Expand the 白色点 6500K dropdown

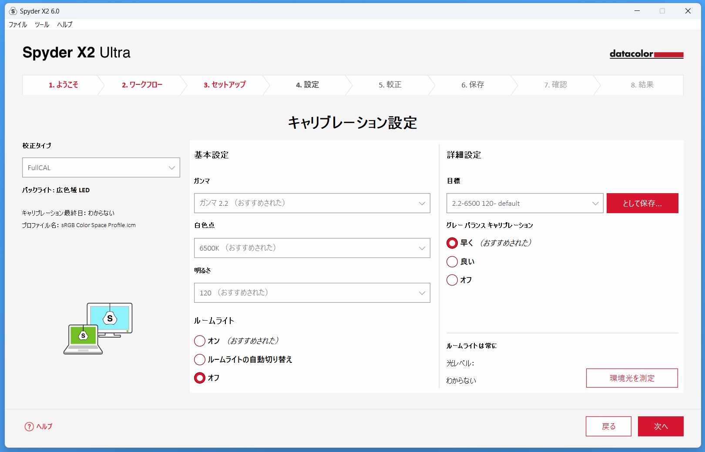(312, 248)
